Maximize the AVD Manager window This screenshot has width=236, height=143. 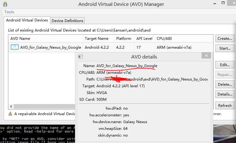point(223,3)
